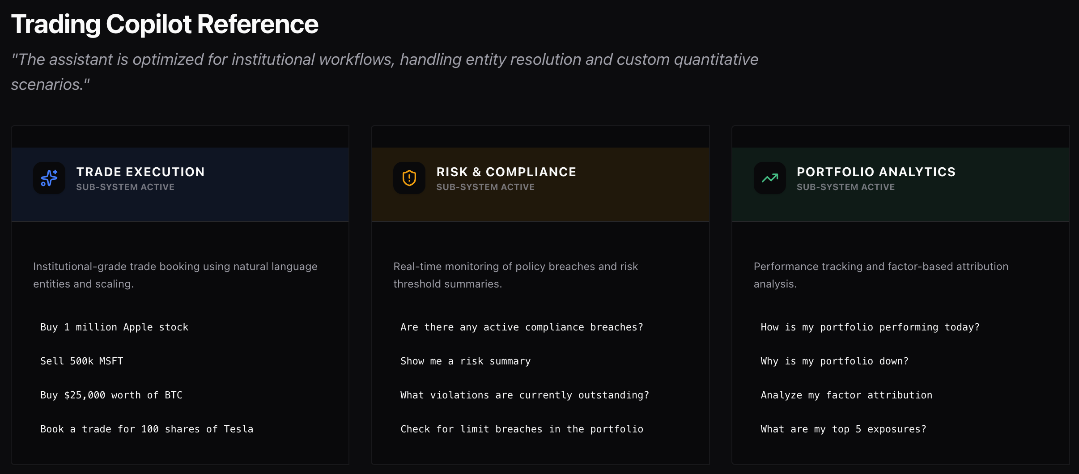The width and height of the screenshot is (1079, 474).
Task: Click the PORTFOLIO ANALYTICS card header
Action: pyautogui.click(x=876, y=172)
